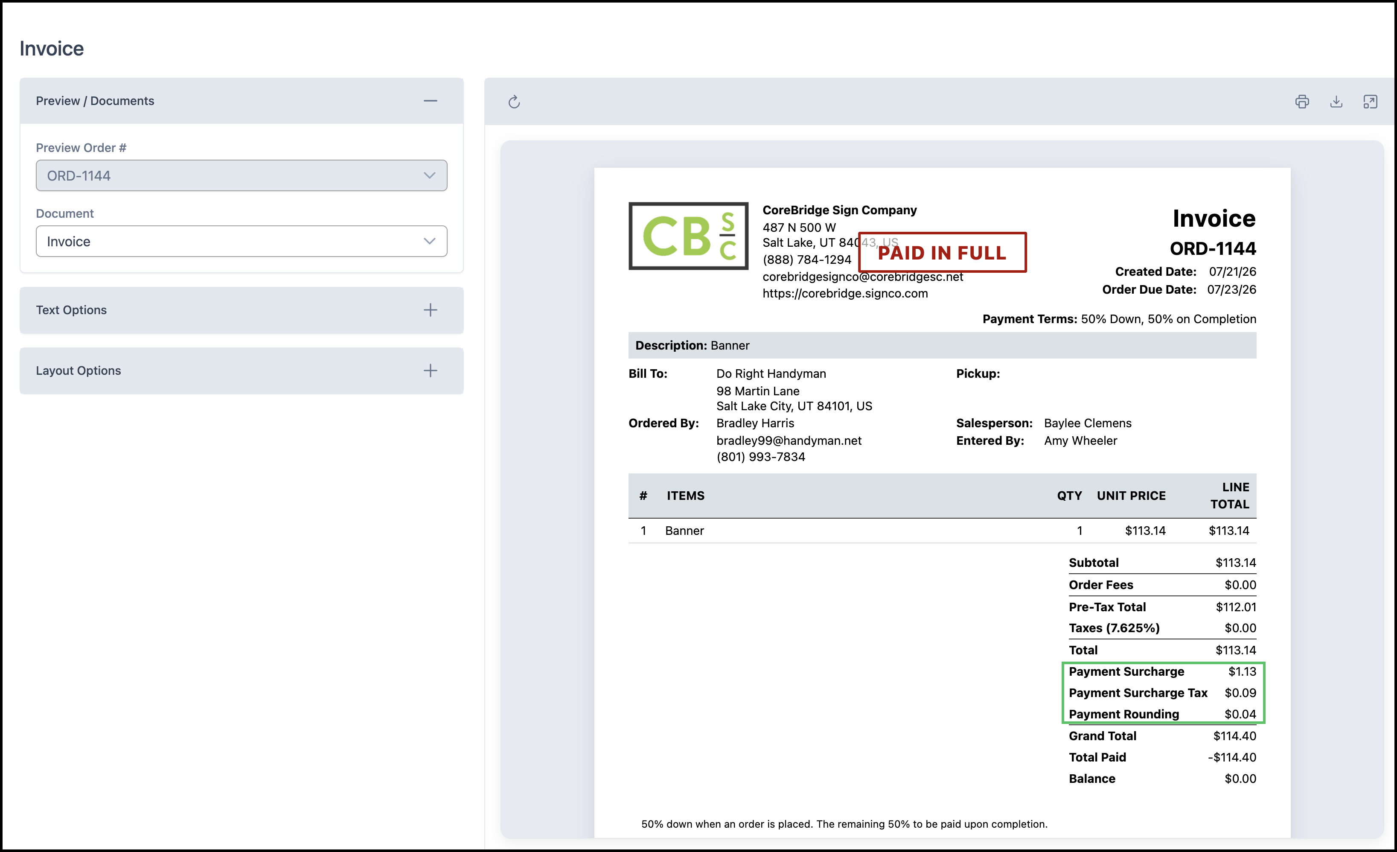1397x852 pixels.
Task: Click the bradley99@handyman.net email
Action: [789, 441]
